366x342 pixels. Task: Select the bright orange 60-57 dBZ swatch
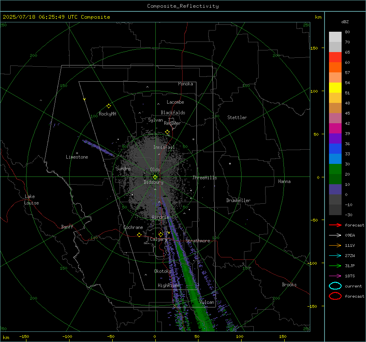tap(335, 67)
